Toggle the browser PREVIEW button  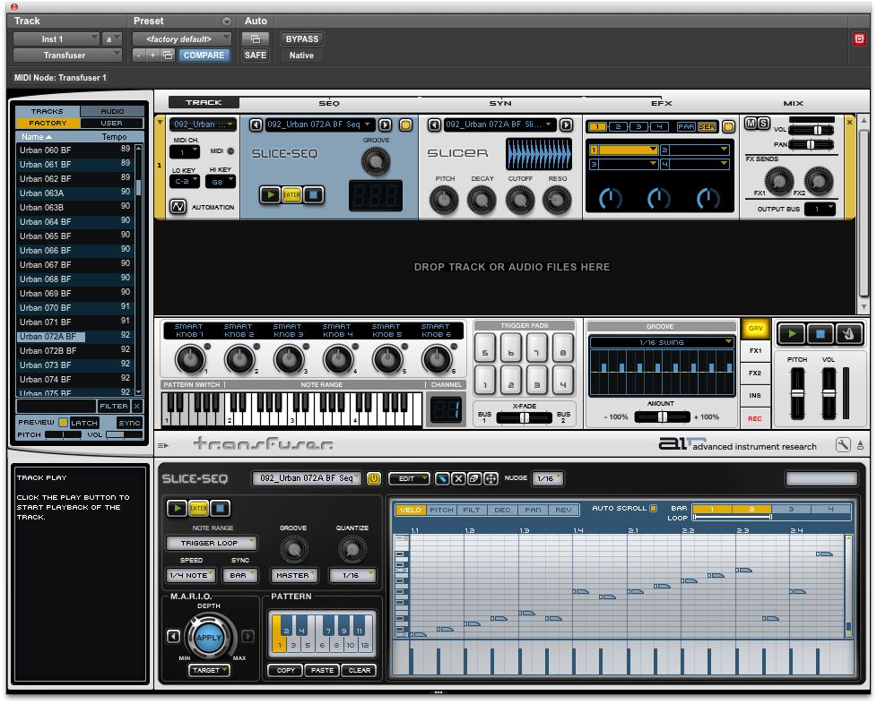click(63, 423)
